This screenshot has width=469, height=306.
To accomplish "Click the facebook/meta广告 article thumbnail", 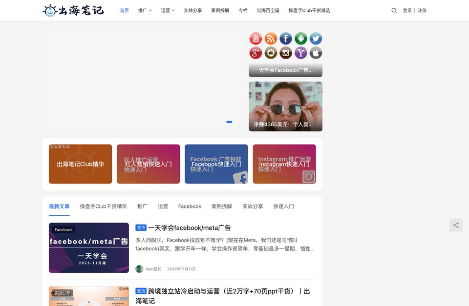I will [89, 248].
